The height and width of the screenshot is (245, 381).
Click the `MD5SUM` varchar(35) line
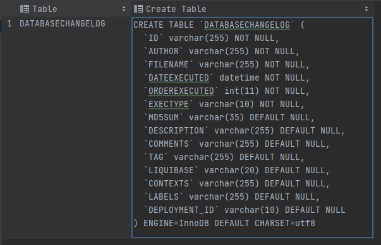point(229,118)
